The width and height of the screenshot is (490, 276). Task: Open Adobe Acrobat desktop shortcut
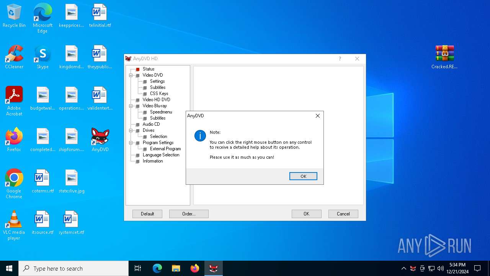coord(14,101)
